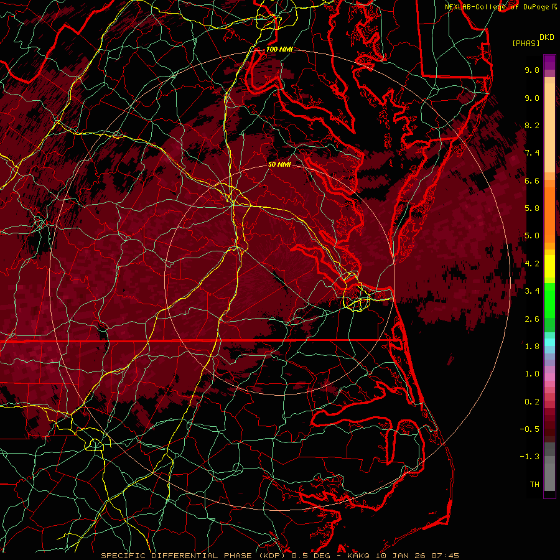Pick the yellow color bar segment
This screenshot has height=560, width=560.
549,266
